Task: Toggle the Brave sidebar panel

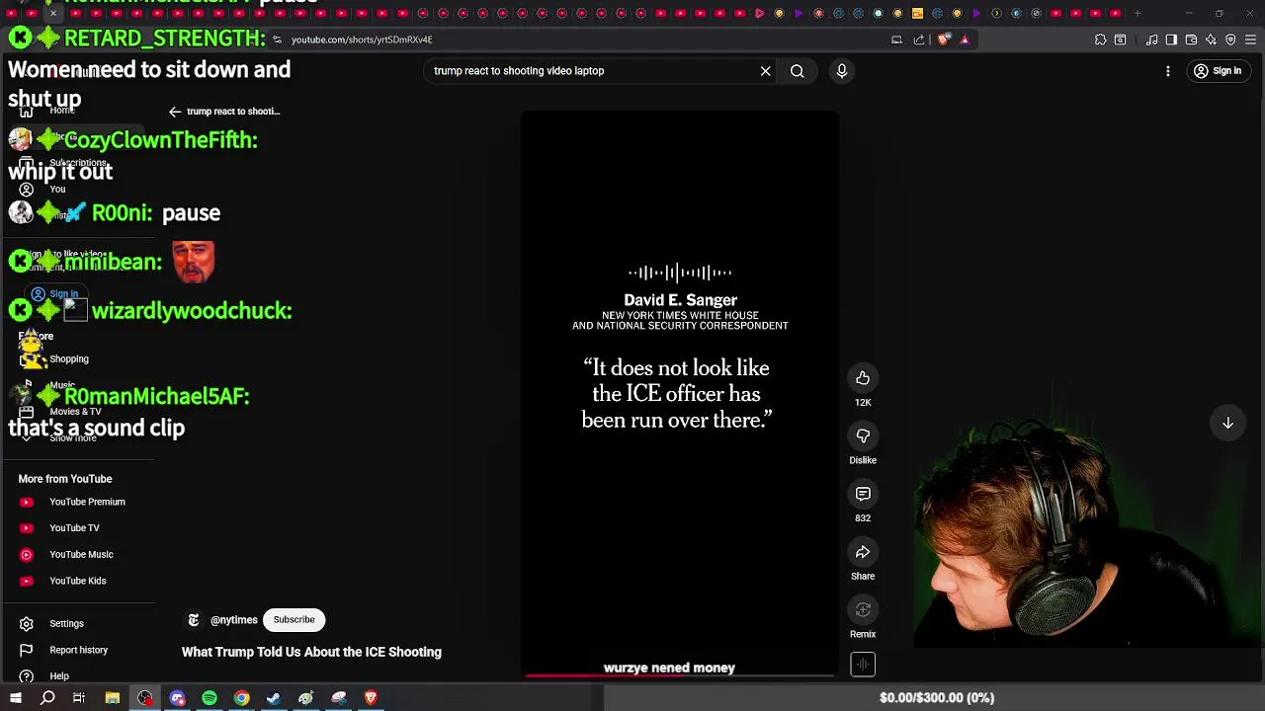Action: (x=1171, y=39)
